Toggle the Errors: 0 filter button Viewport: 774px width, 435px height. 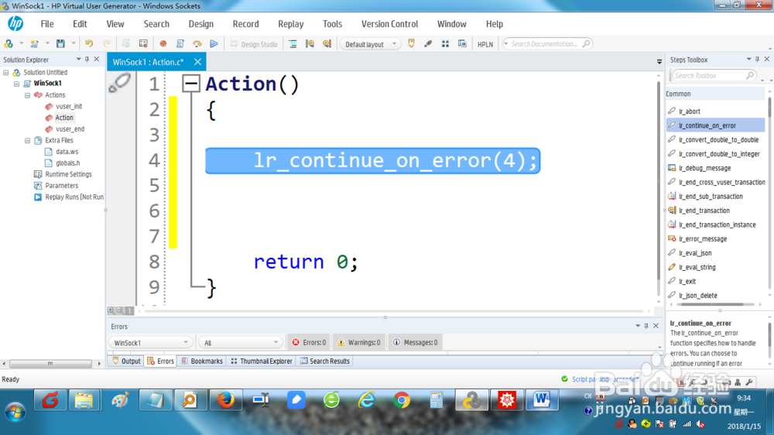pyautogui.click(x=309, y=342)
